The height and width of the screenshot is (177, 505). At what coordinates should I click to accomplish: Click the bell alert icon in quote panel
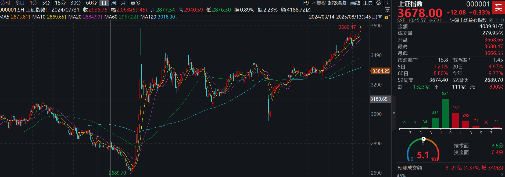[x=497, y=20]
